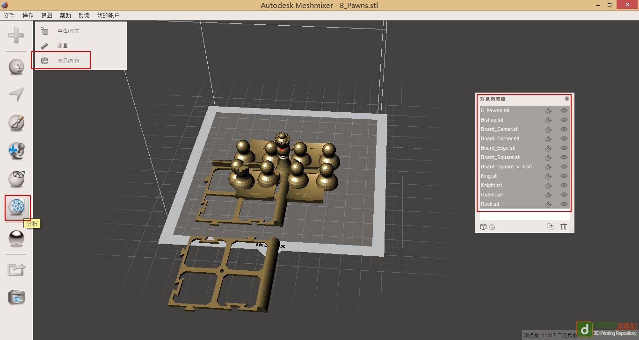Choose 测量 measure option
The width and height of the screenshot is (639, 340).
click(x=63, y=46)
